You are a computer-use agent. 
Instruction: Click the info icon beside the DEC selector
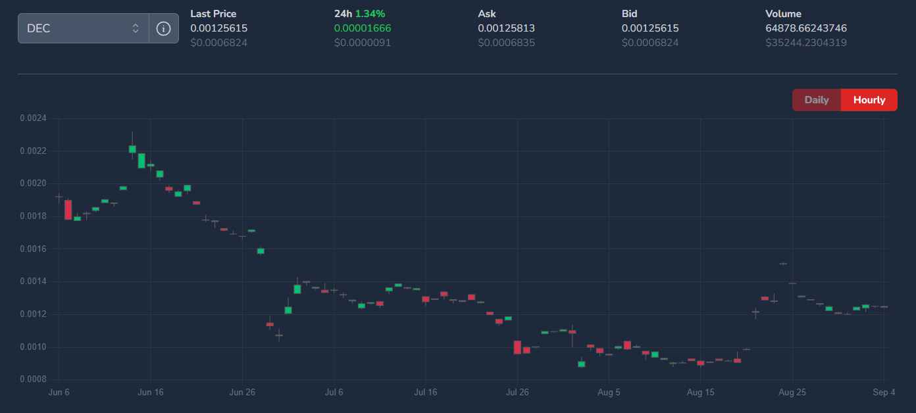164,28
